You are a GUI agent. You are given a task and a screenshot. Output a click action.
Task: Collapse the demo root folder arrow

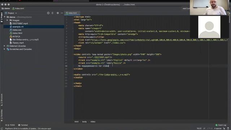pos(5,17)
